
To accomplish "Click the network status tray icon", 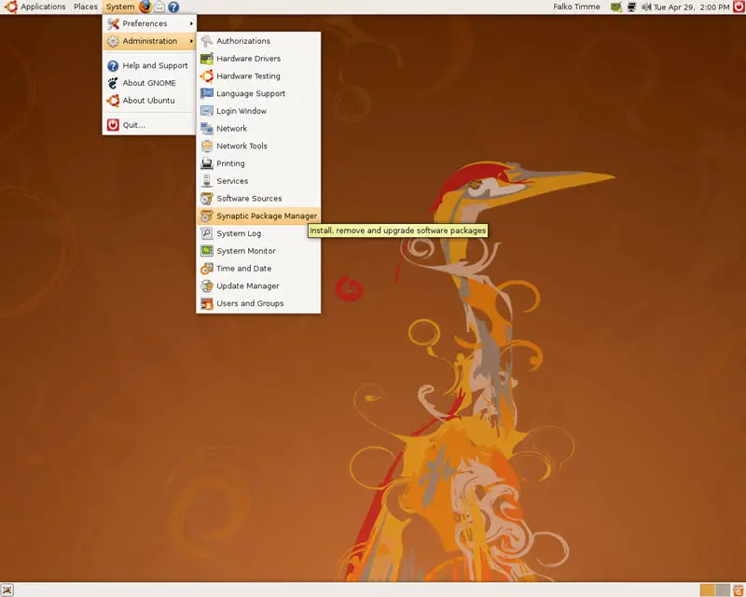I will click(x=631, y=7).
